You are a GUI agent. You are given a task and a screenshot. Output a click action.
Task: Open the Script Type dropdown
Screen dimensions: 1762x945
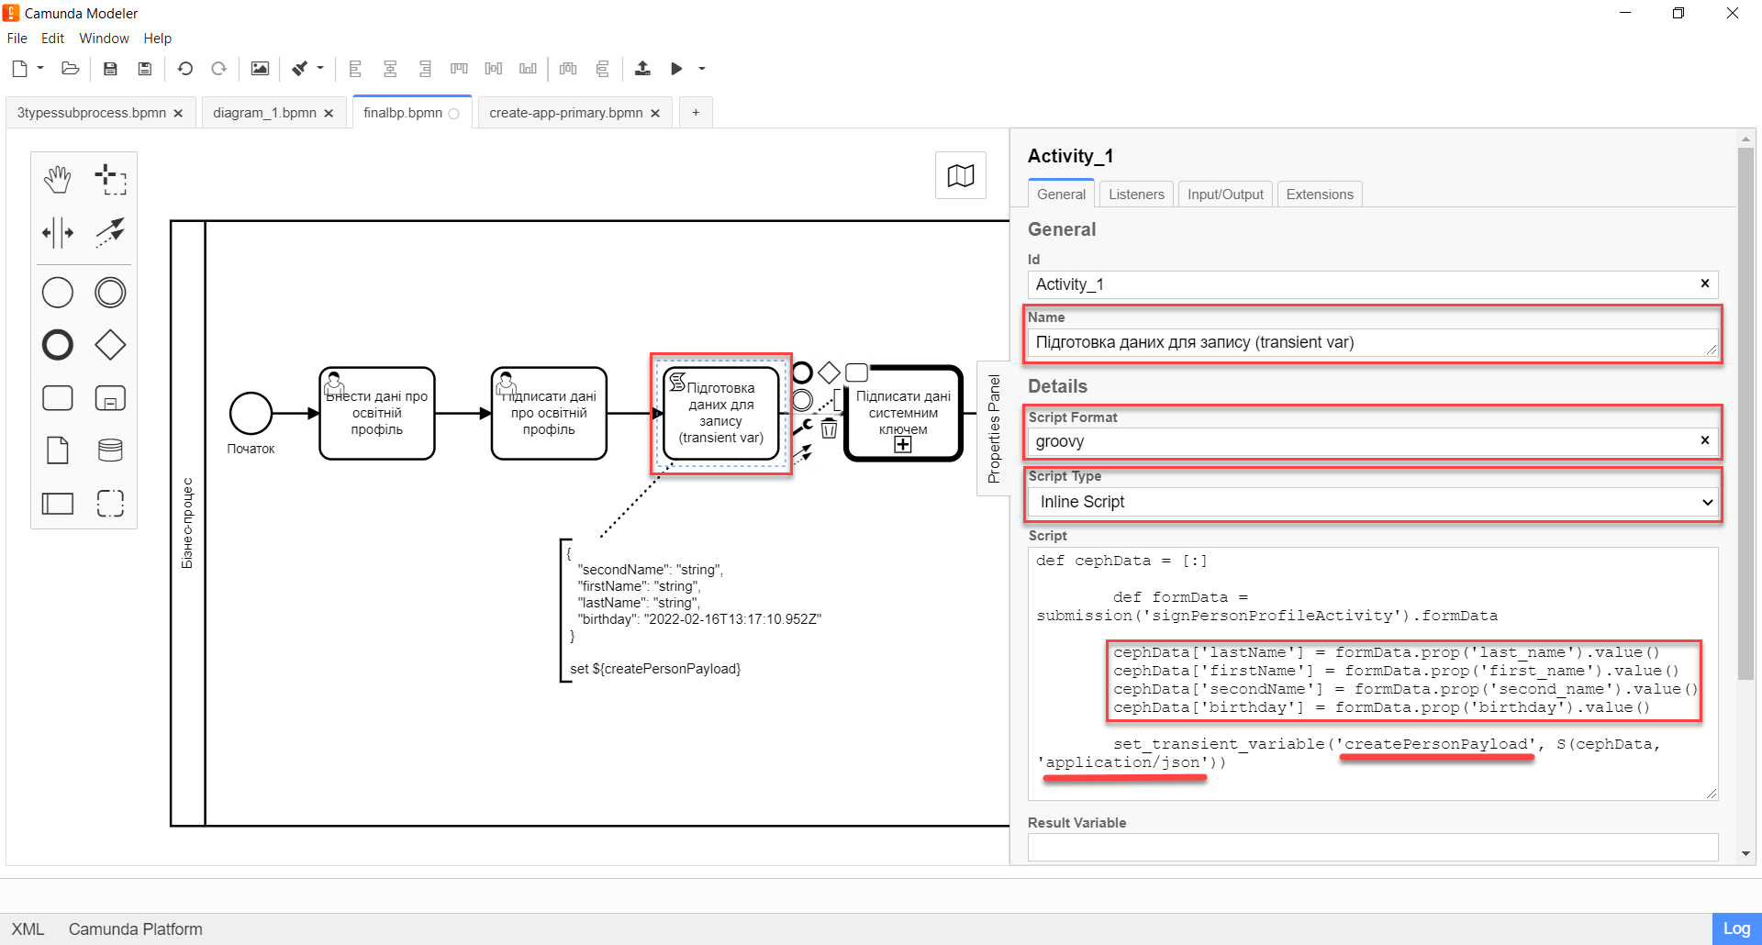(x=1372, y=502)
